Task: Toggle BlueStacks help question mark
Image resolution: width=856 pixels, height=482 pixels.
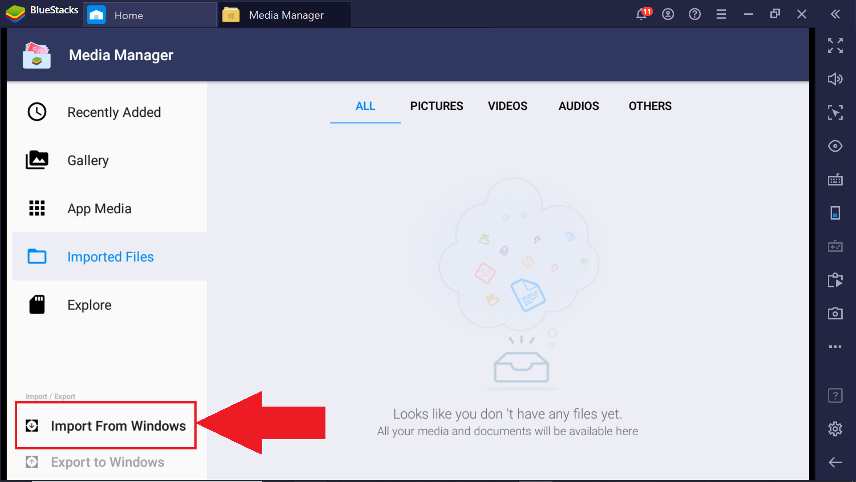Action: (692, 15)
